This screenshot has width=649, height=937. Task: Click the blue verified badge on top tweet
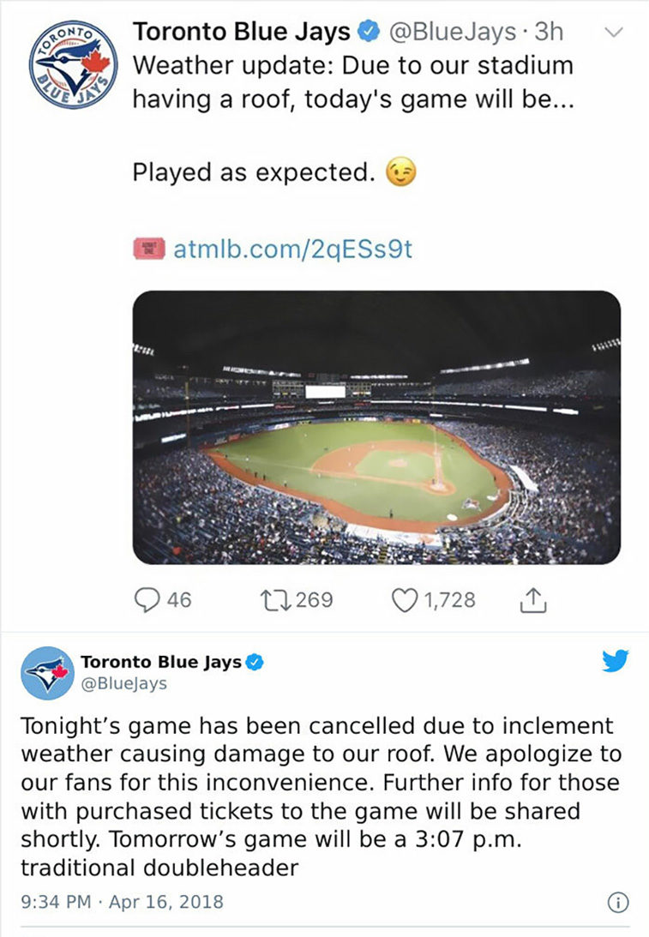pos(369,32)
